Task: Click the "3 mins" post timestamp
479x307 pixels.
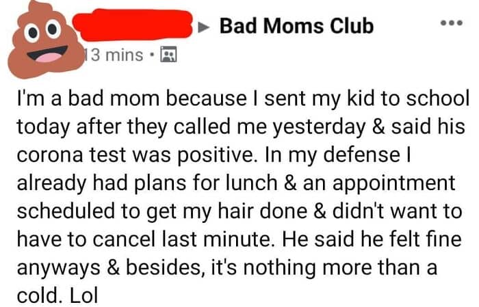Action: point(116,55)
